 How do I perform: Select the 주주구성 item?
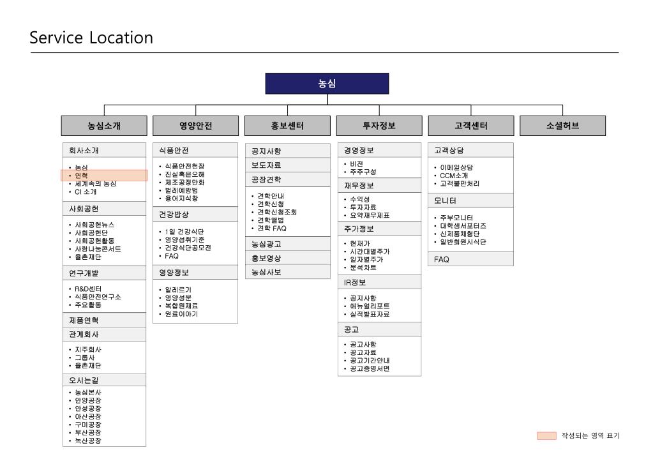[363, 172]
